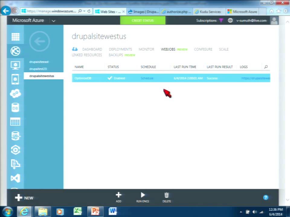Open the Schedule link in OptimizeDB row

tap(147, 78)
